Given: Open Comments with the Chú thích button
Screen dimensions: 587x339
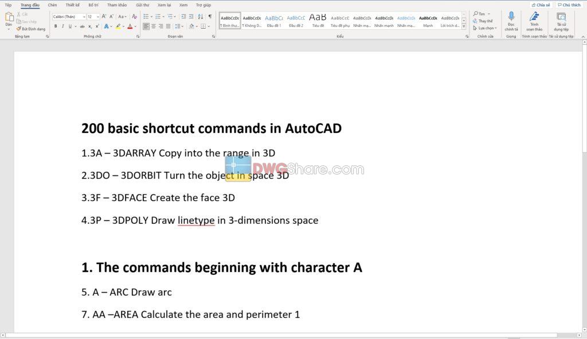Looking at the screenshot, I should pyautogui.click(x=569, y=4).
